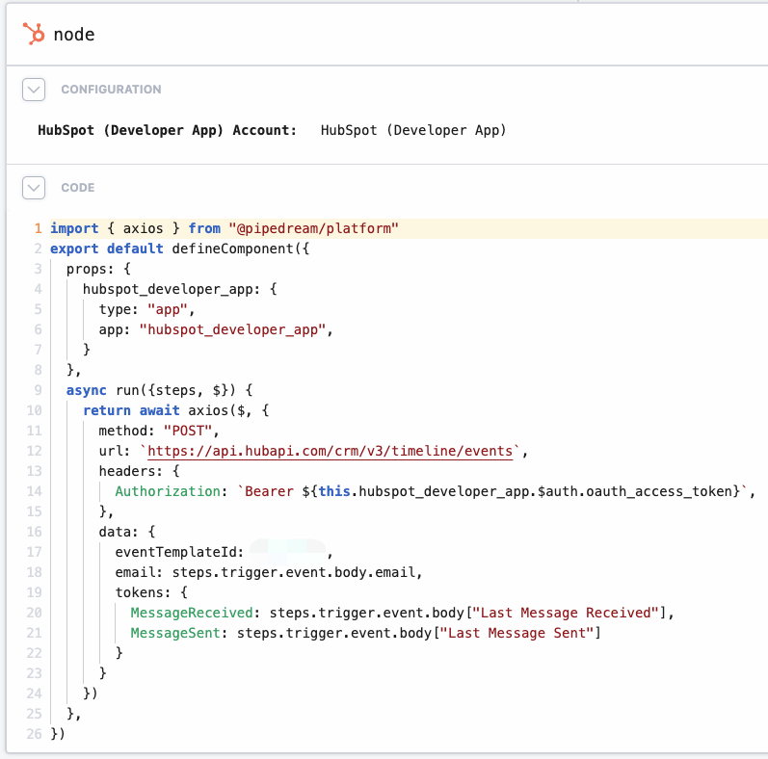Select the HubSpot (Developer App) account value
768x759 pixels.
point(413,130)
